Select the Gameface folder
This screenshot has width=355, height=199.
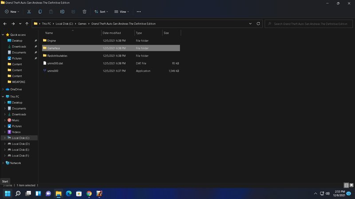click(111, 48)
